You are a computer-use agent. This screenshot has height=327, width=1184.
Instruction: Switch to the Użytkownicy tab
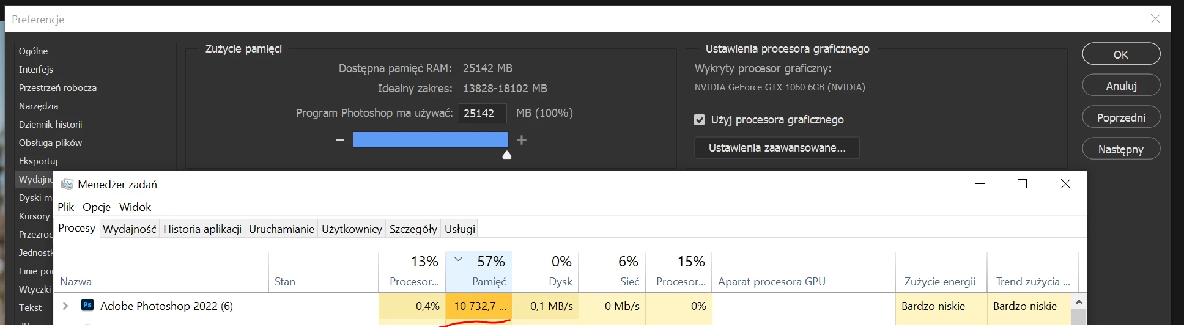(352, 229)
